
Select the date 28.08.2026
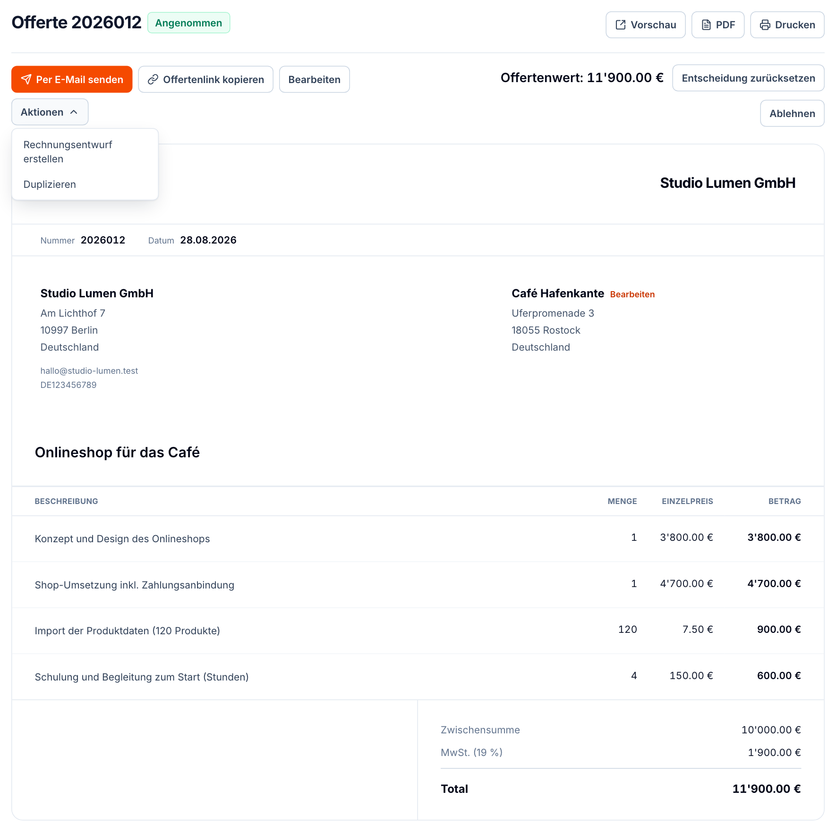click(x=208, y=240)
